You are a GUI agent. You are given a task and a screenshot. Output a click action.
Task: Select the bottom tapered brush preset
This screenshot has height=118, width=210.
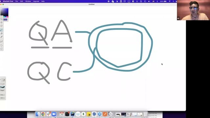tap(2, 90)
